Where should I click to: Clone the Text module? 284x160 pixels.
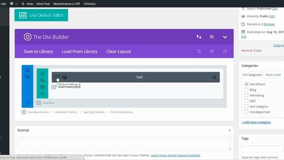click(65, 77)
